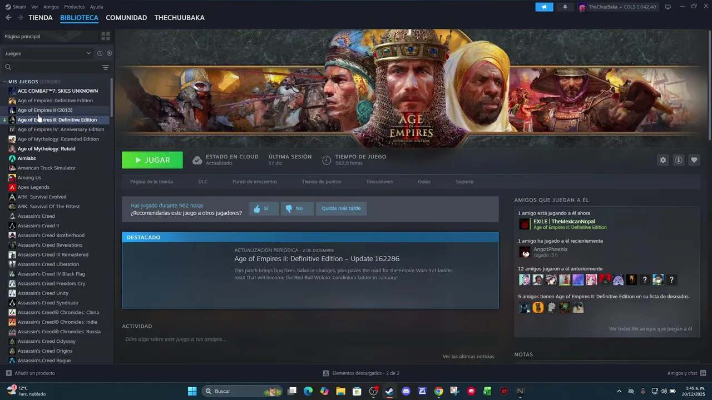Open EXILE | TheMexicanNopal friend avatar
Screen dimensions: 712x400
point(525,224)
